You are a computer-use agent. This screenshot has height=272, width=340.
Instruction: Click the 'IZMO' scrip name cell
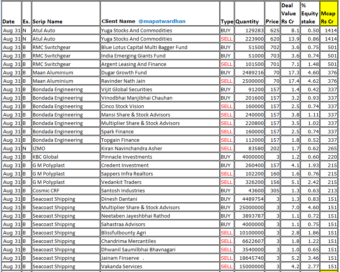click(66, 149)
